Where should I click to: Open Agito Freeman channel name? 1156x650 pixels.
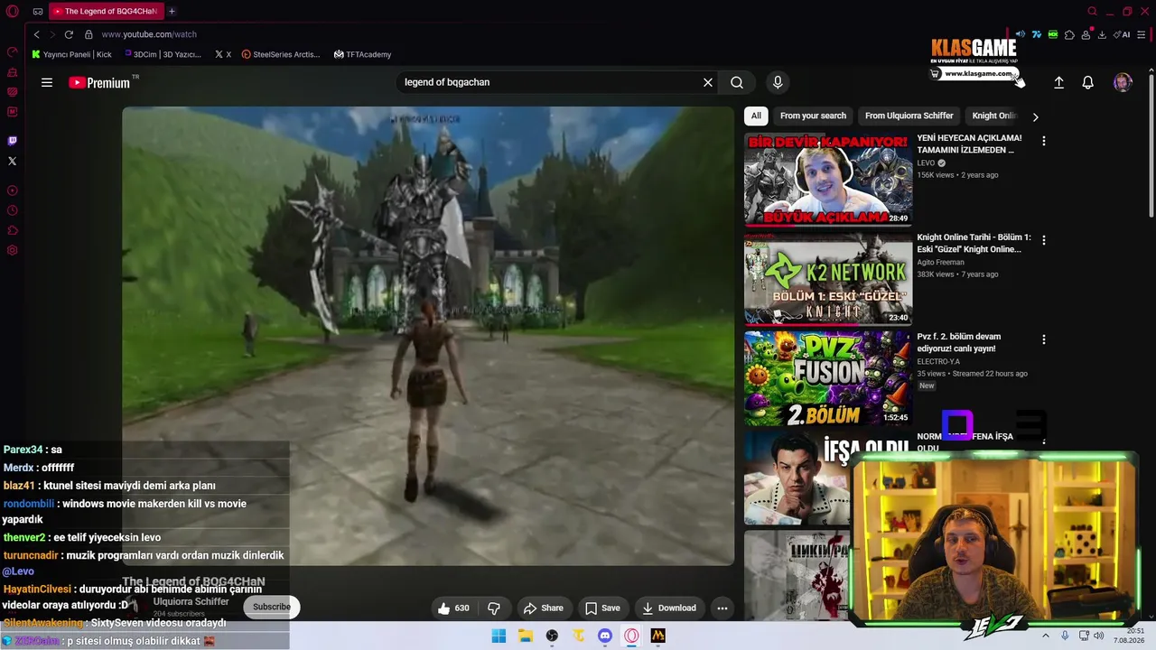pyautogui.click(x=940, y=263)
